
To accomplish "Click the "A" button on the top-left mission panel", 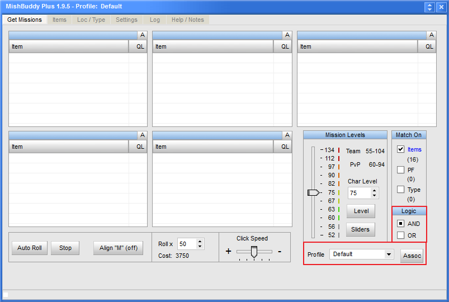I will [142, 35].
